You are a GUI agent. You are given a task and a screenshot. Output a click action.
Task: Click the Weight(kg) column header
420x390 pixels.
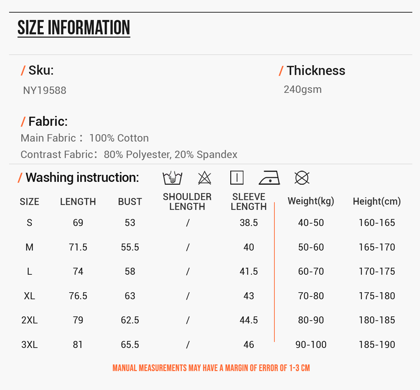tap(311, 201)
